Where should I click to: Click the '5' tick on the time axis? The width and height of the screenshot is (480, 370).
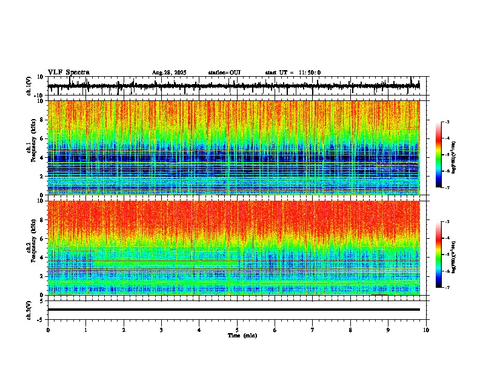pyautogui.click(x=237, y=330)
